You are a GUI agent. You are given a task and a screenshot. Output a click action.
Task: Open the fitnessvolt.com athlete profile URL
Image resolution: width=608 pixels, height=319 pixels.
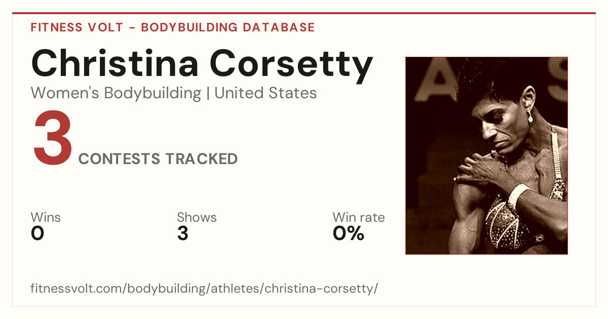[204, 289]
